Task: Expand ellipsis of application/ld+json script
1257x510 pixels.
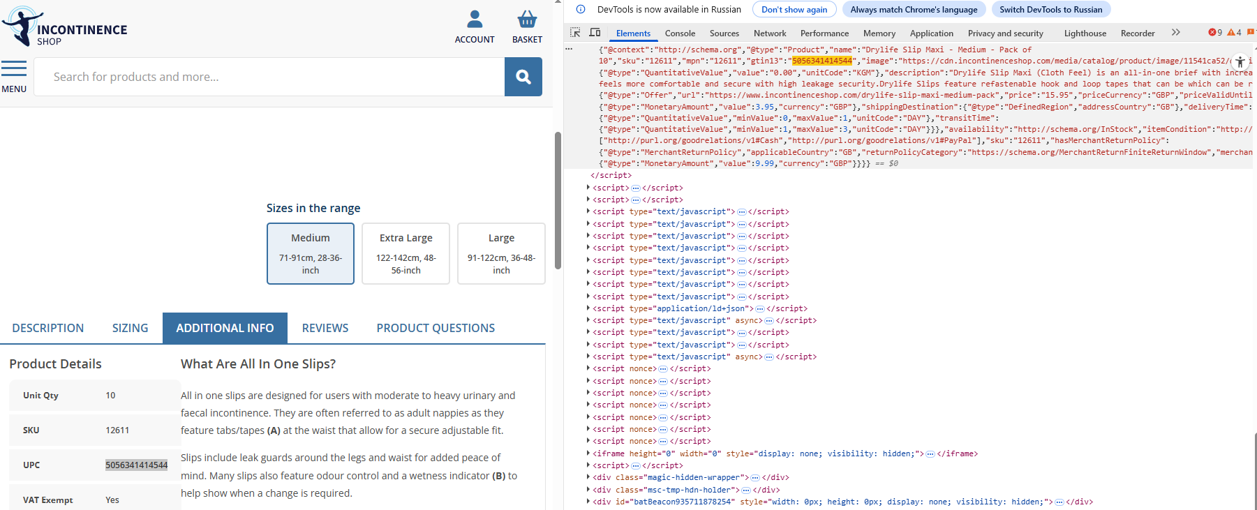Action: (760, 308)
